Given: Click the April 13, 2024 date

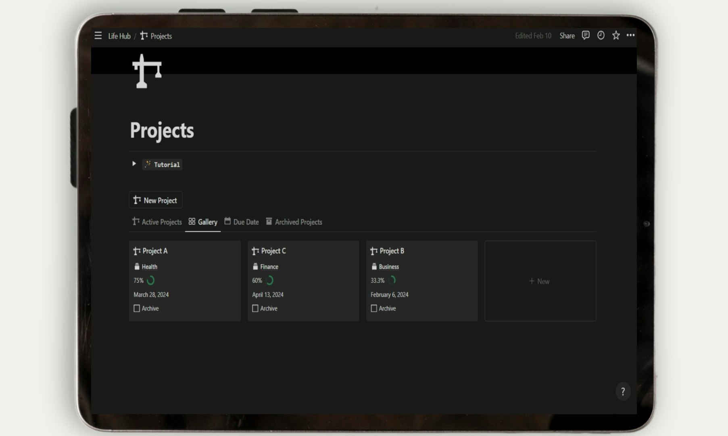Looking at the screenshot, I should tap(268, 295).
